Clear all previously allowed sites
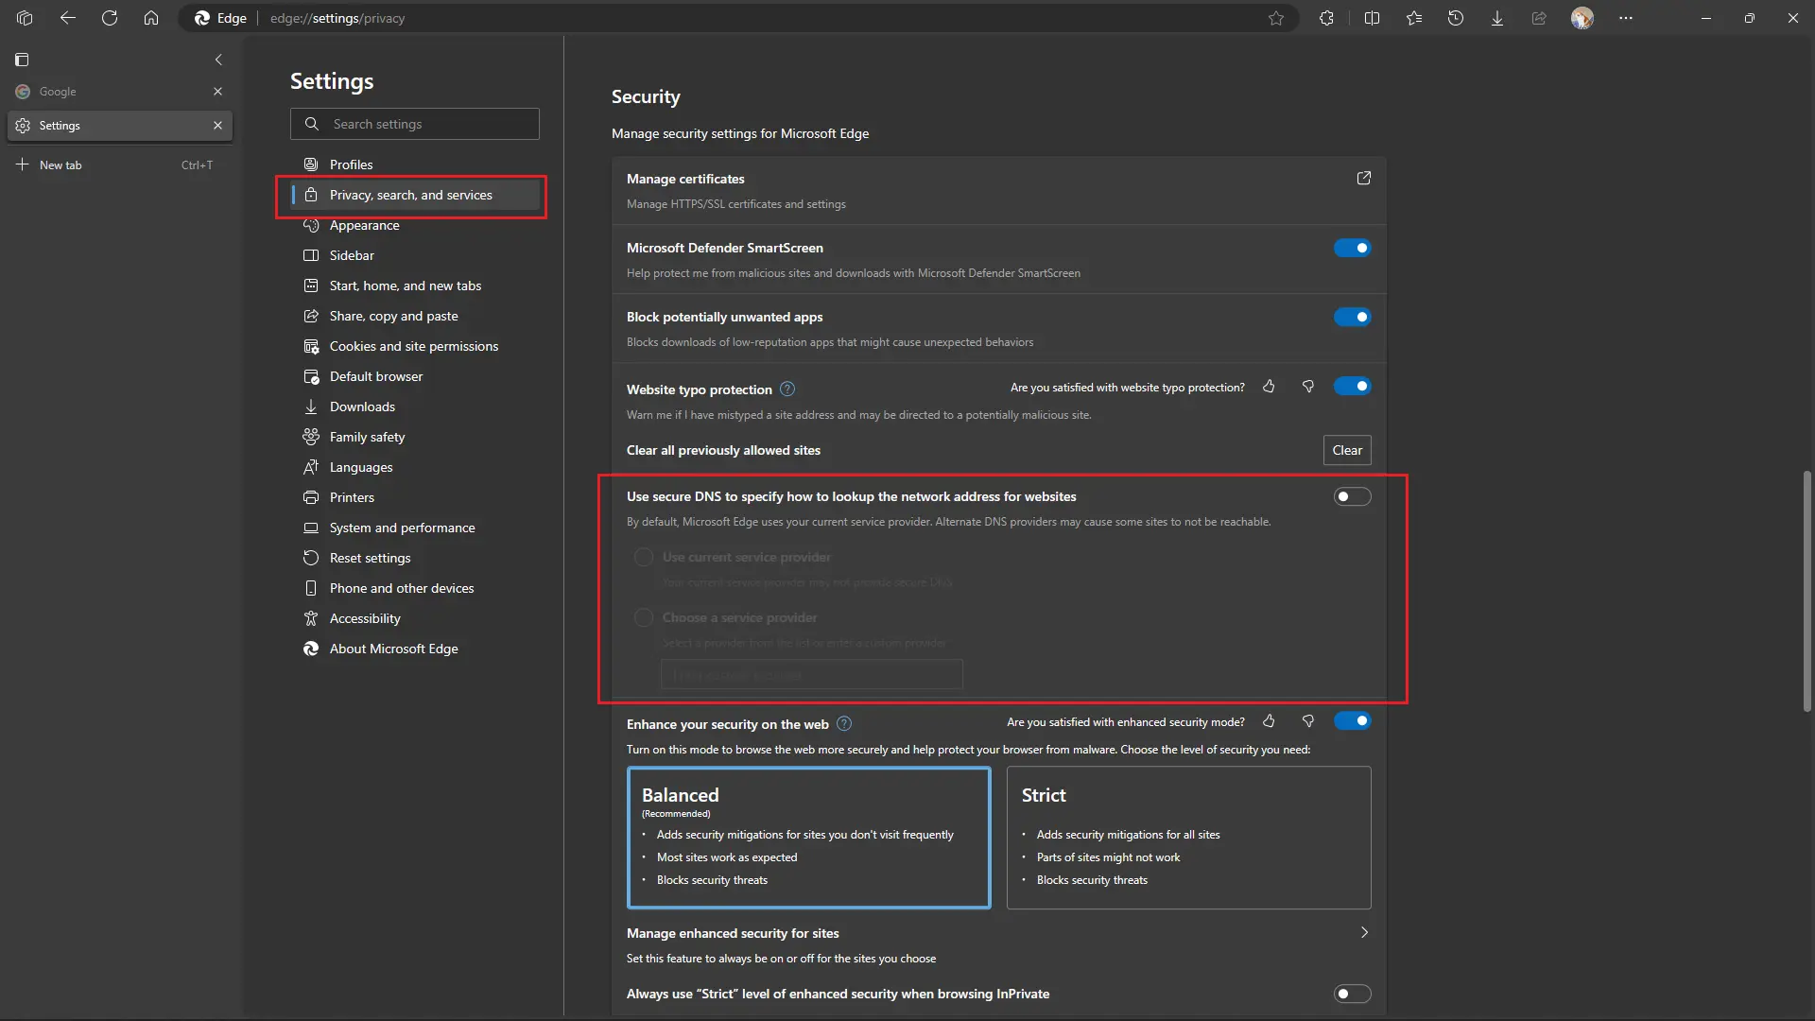 [1346, 450]
